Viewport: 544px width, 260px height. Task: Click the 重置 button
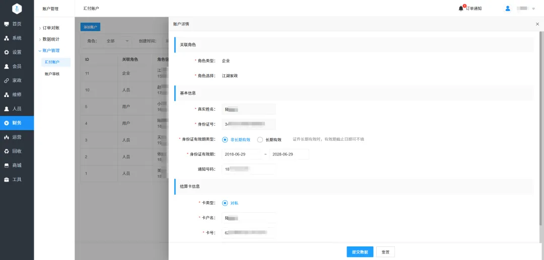385,252
